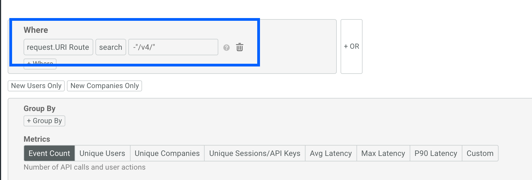The height and width of the screenshot is (180, 532).
Task: Select the Unique Sessions/API Keys metric
Action: click(254, 153)
